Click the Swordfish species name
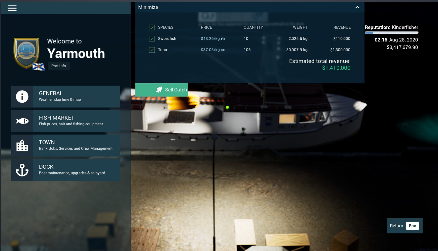438x251 pixels. click(x=167, y=39)
